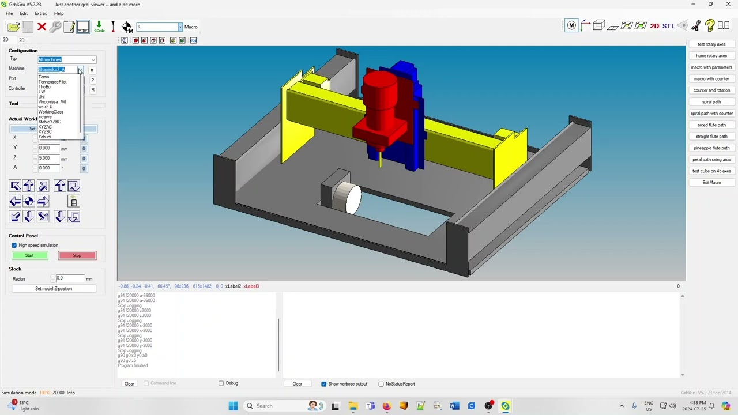Image resolution: width=738 pixels, height=415 pixels.
Task: Open file with the yellow folder icon
Action: coord(13,27)
